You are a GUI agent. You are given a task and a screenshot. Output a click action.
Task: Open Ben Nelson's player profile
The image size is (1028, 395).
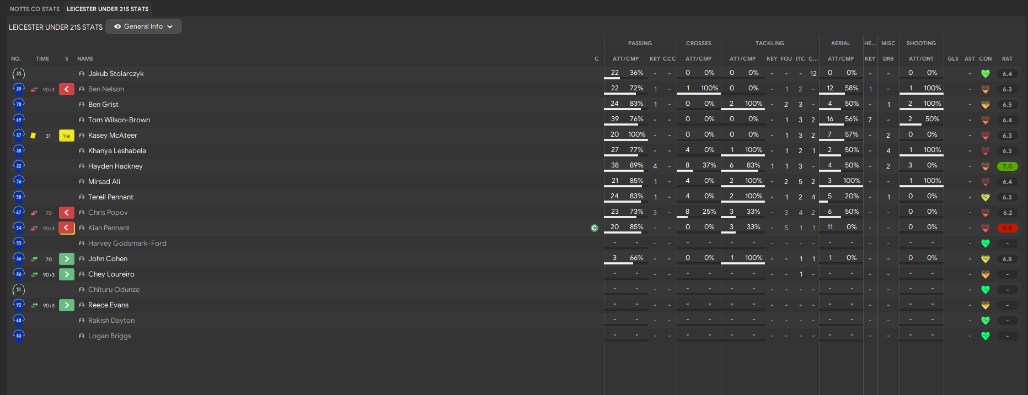pos(106,89)
